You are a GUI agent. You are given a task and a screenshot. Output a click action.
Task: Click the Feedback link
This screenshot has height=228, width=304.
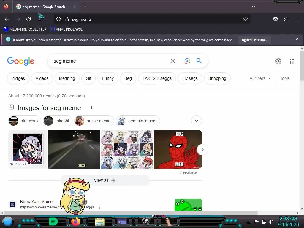189,172
